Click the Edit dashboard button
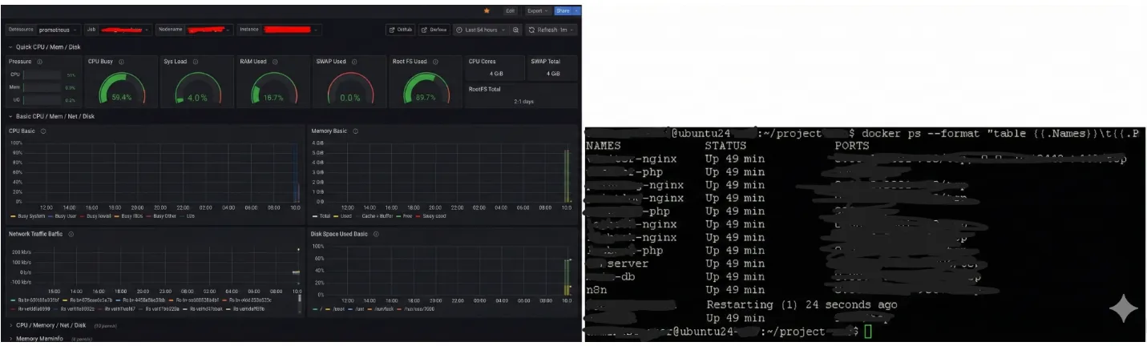This screenshot has height=346, width=1147. (x=511, y=11)
